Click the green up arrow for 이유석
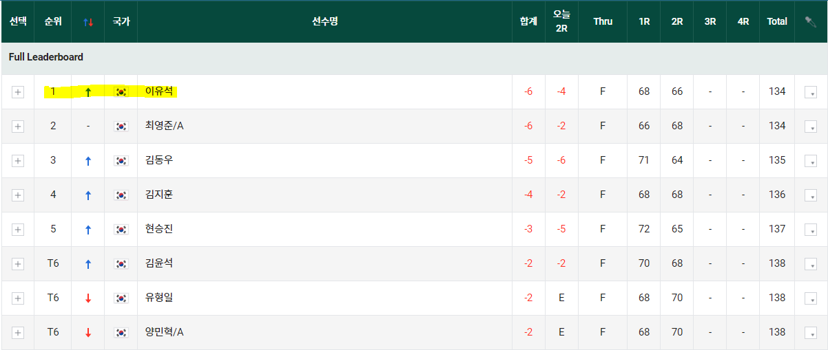The image size is (828, 350). point(88,92)
